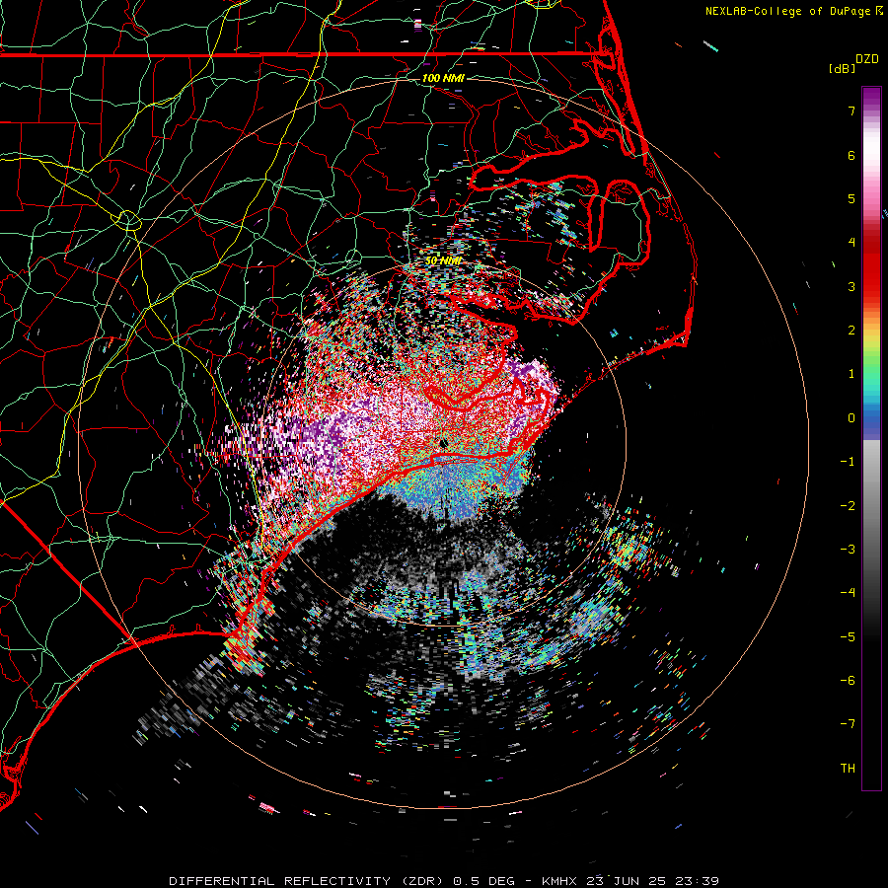Click the KMHX station identifier
888x888 pixels.
point(559,881)
